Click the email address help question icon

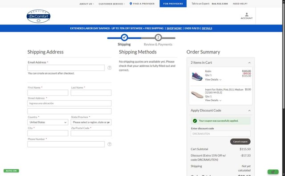110,68
